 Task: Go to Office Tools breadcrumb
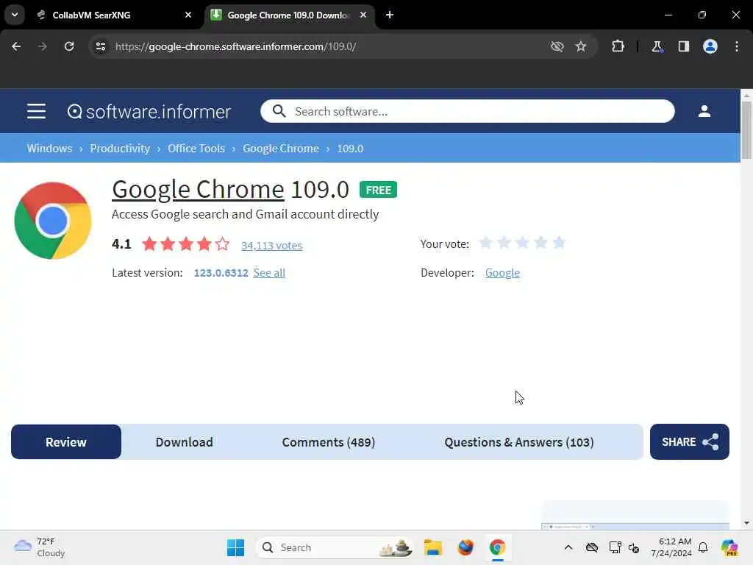pyautogui.click(x=196, y=149)
